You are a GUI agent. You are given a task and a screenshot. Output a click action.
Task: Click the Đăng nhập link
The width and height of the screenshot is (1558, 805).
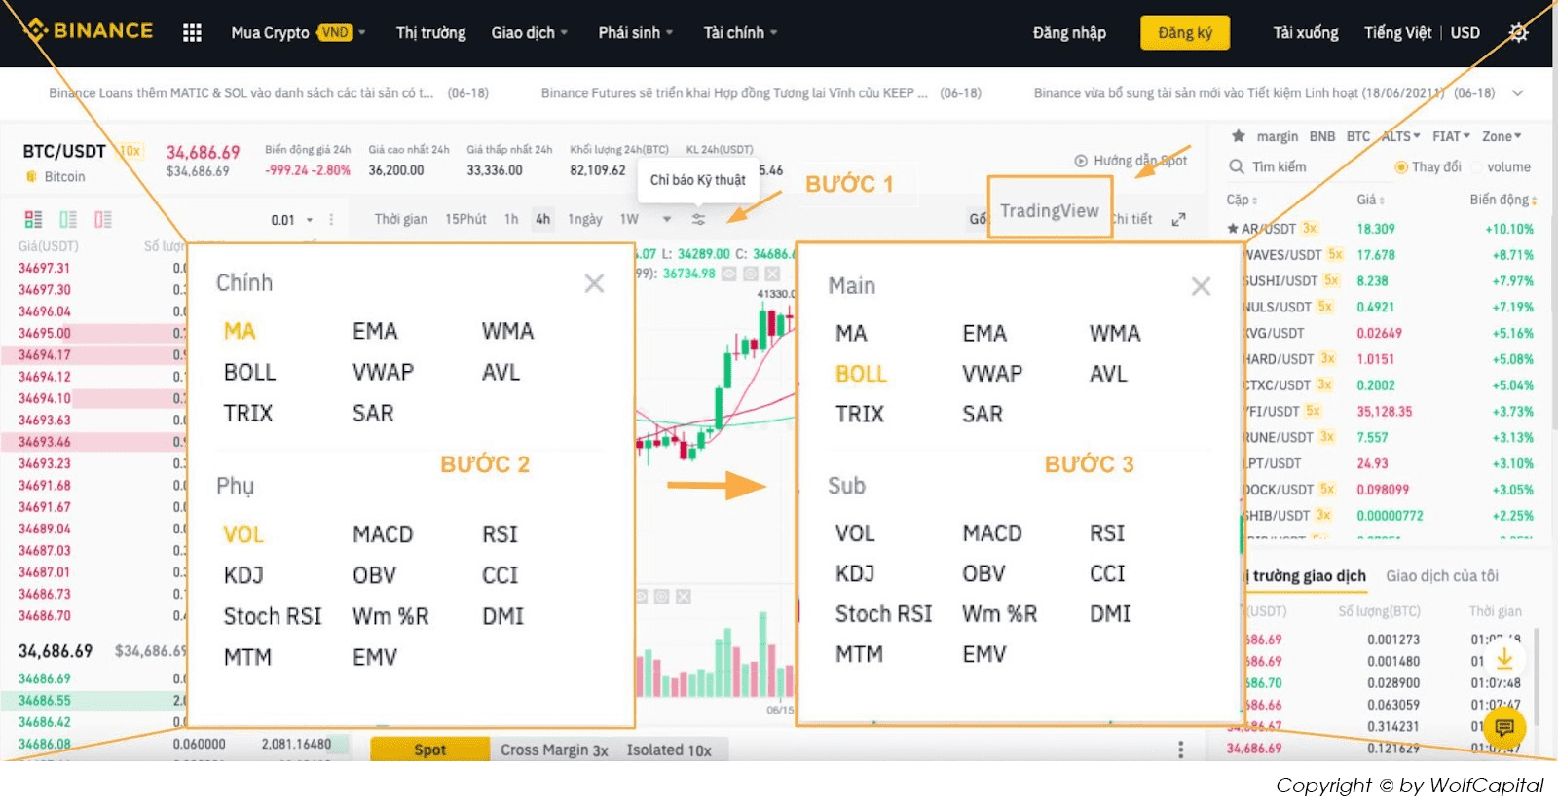pyautogui.click(x=1069, y=33)
